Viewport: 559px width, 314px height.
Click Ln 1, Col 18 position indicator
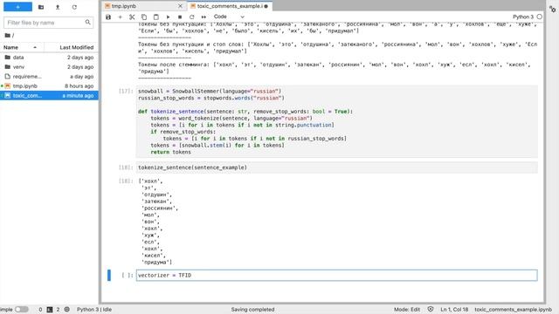point(454,310)
